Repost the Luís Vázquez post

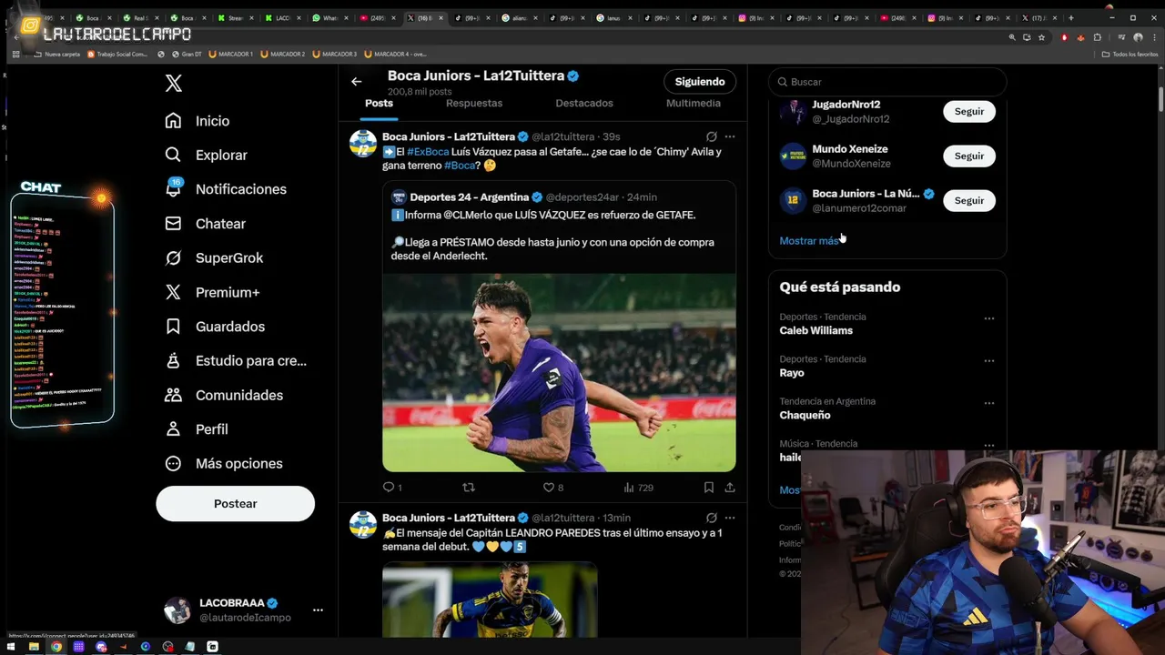pos(469,488)
